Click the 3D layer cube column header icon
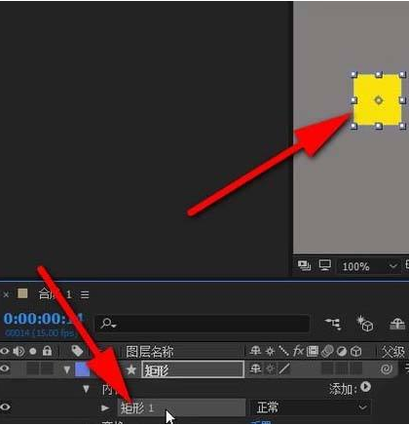The width and height of the screenshot is (409, 425). coord(356,351)
